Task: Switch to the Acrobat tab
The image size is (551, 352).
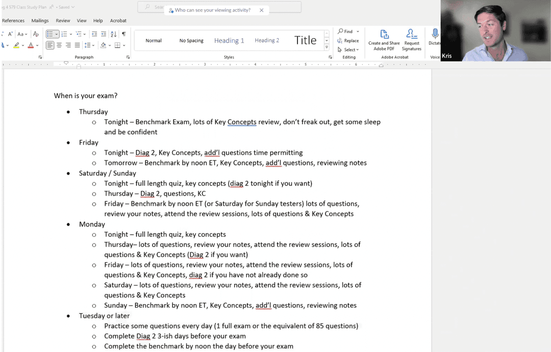Action: coord(118,21)
